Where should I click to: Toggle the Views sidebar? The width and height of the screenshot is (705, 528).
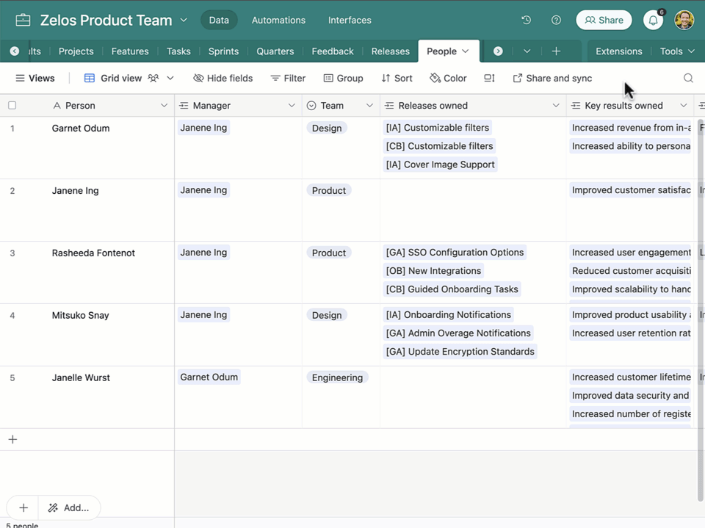(35, 78)
